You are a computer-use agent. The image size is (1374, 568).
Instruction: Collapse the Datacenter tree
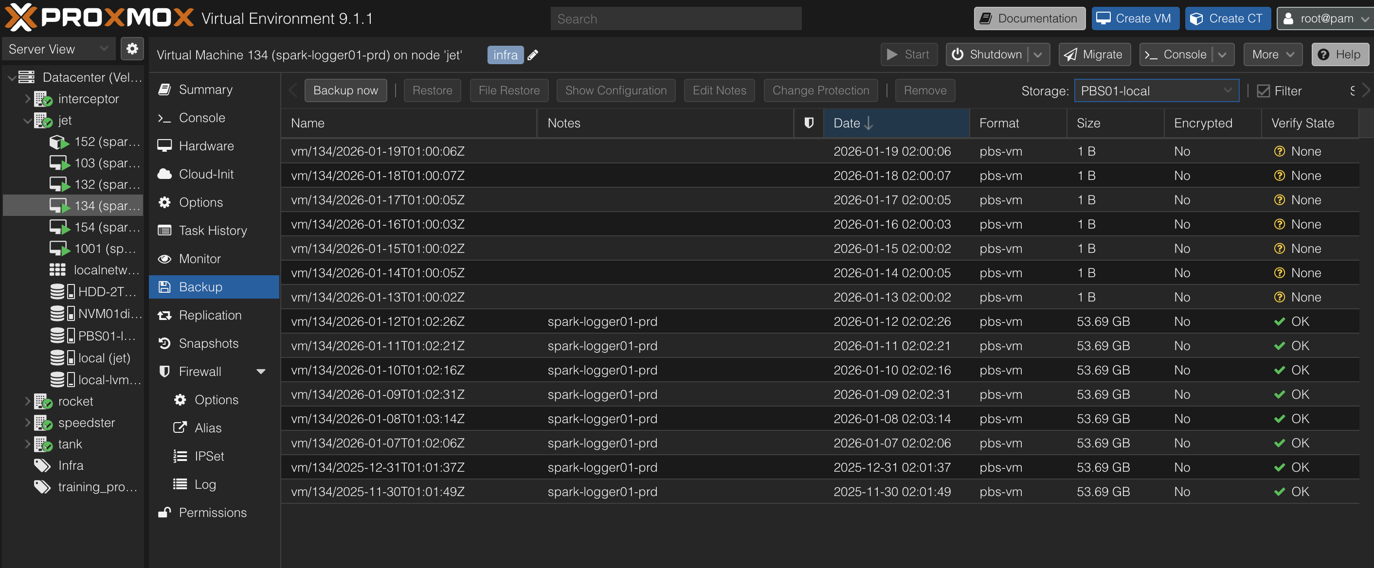click(x=11, y=78)
